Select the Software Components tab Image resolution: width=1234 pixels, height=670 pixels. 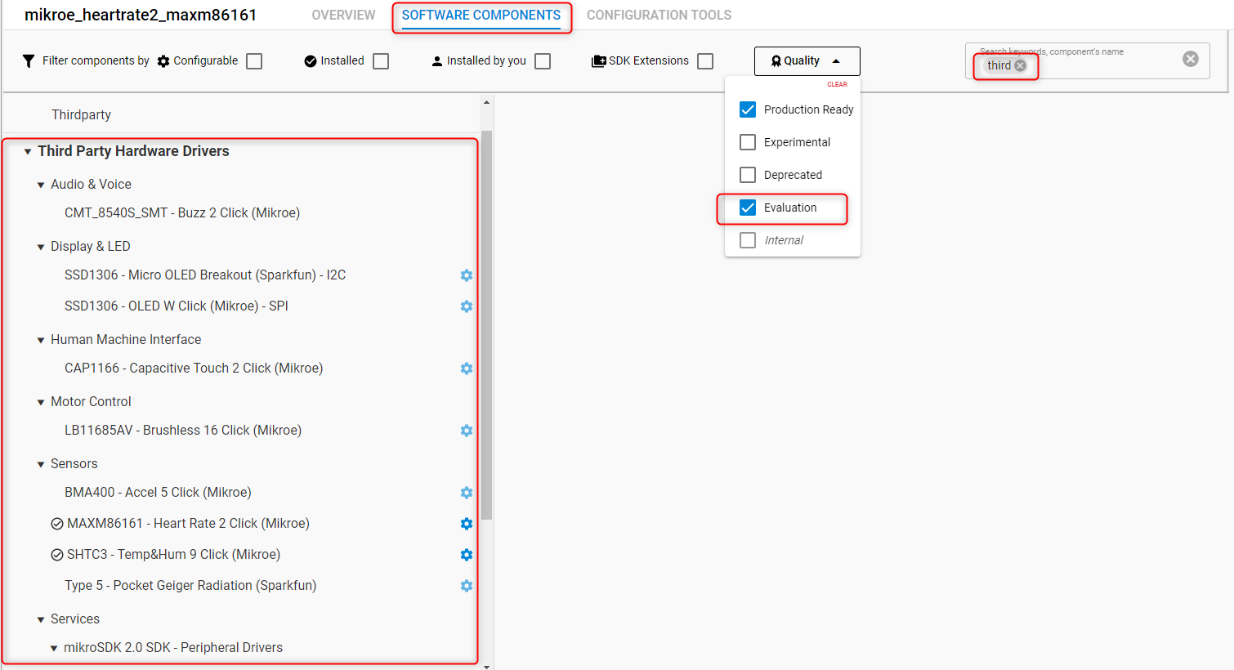(481, 15)
